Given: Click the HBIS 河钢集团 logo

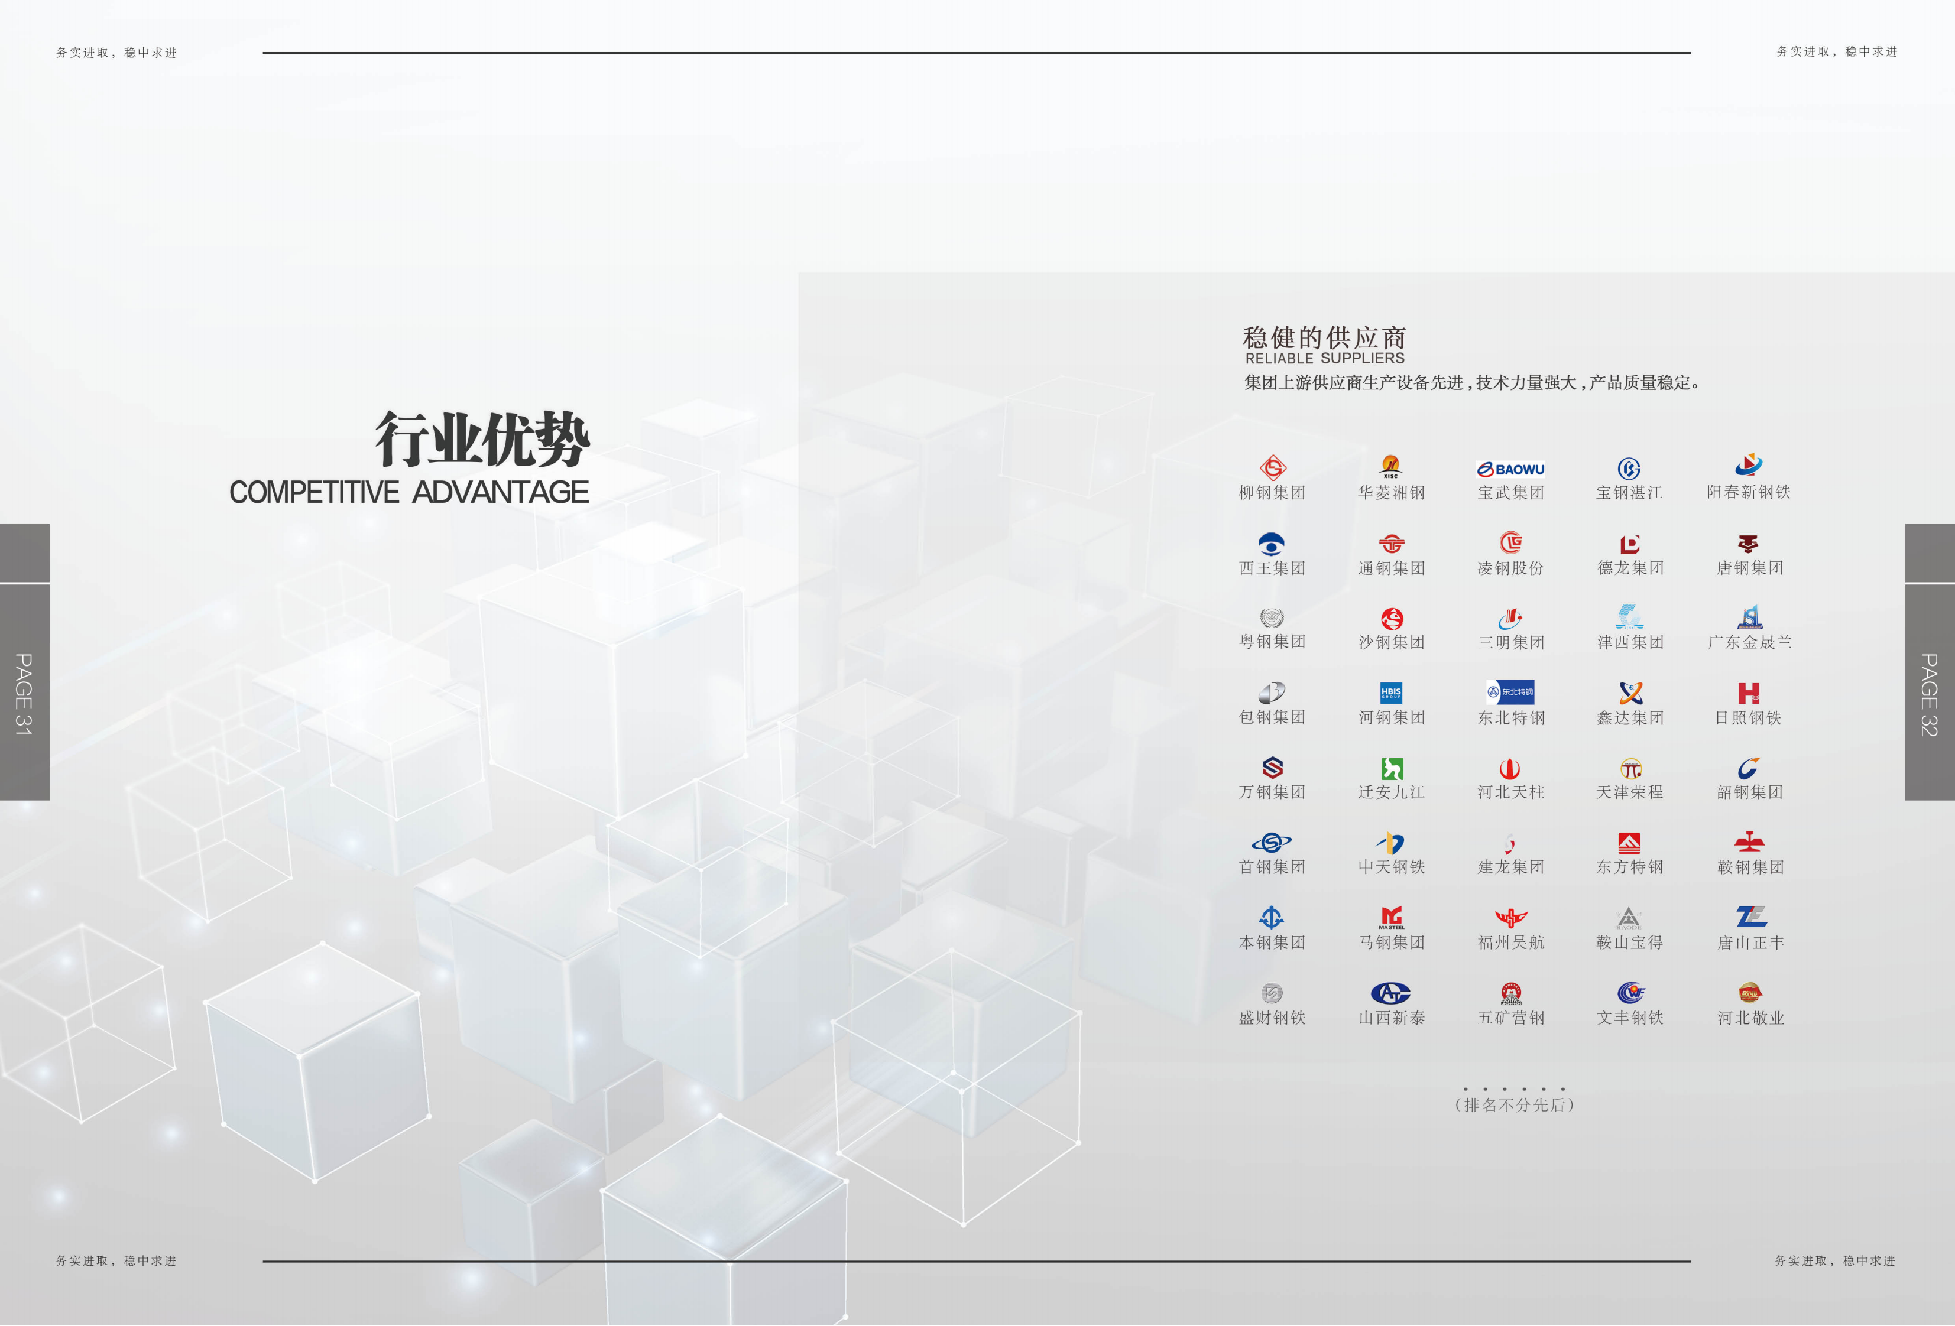Looking at the screenshot, I should click(x=1392, y=693).
